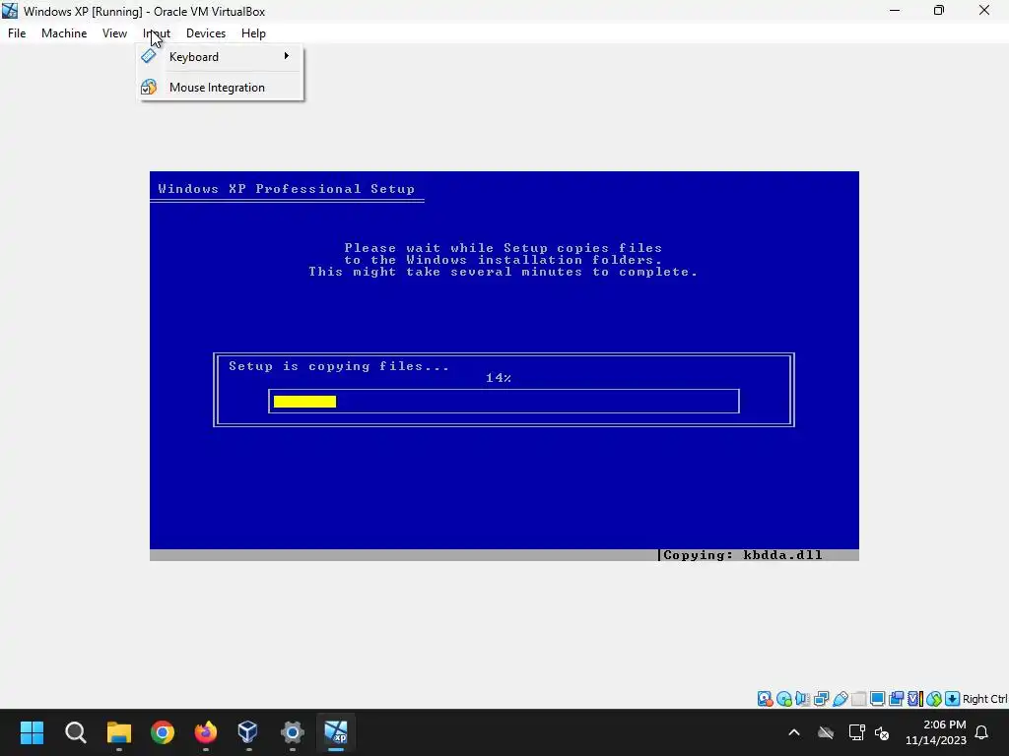This screenshot has height=756, width=1009.
Task: Open the Windows Start menu
Action: pos(33,732)
